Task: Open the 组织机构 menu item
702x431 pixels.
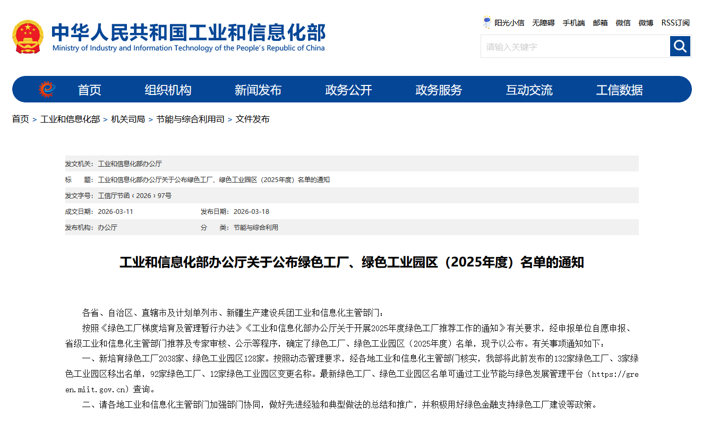Action: [x=167, y=89]
